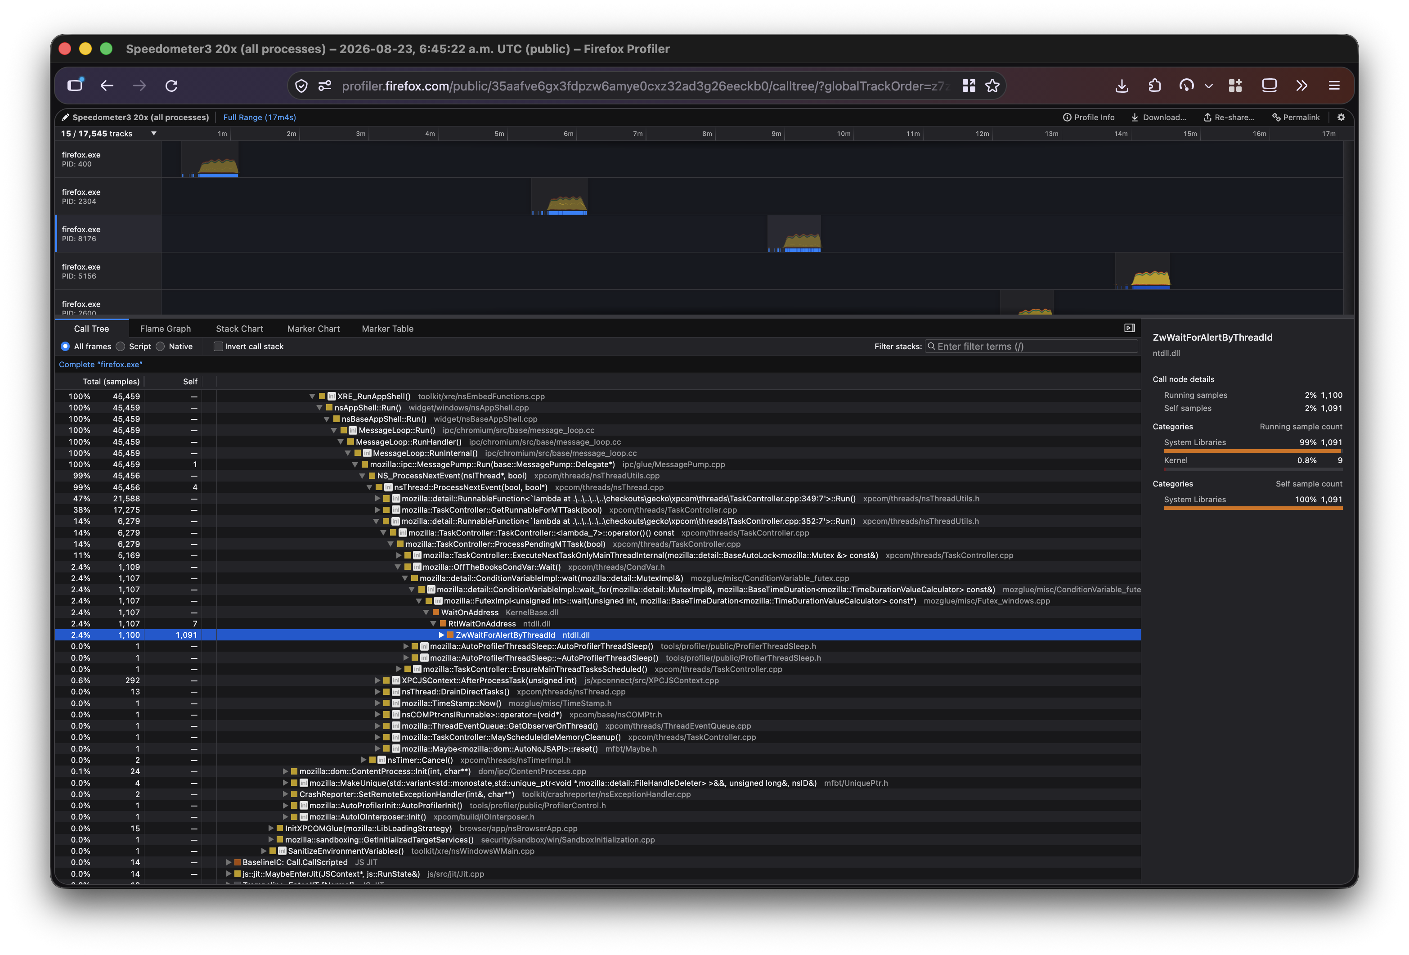Collapse the WaitOnAddress KernelBase.dll node
The image size is (1409, 955).
pos(426,613)
